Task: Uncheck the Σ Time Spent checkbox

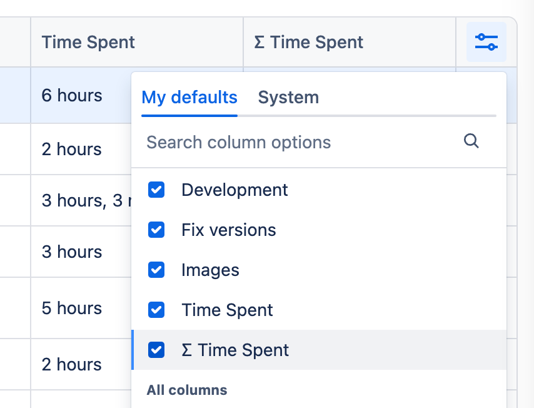Action: [156, 350]
